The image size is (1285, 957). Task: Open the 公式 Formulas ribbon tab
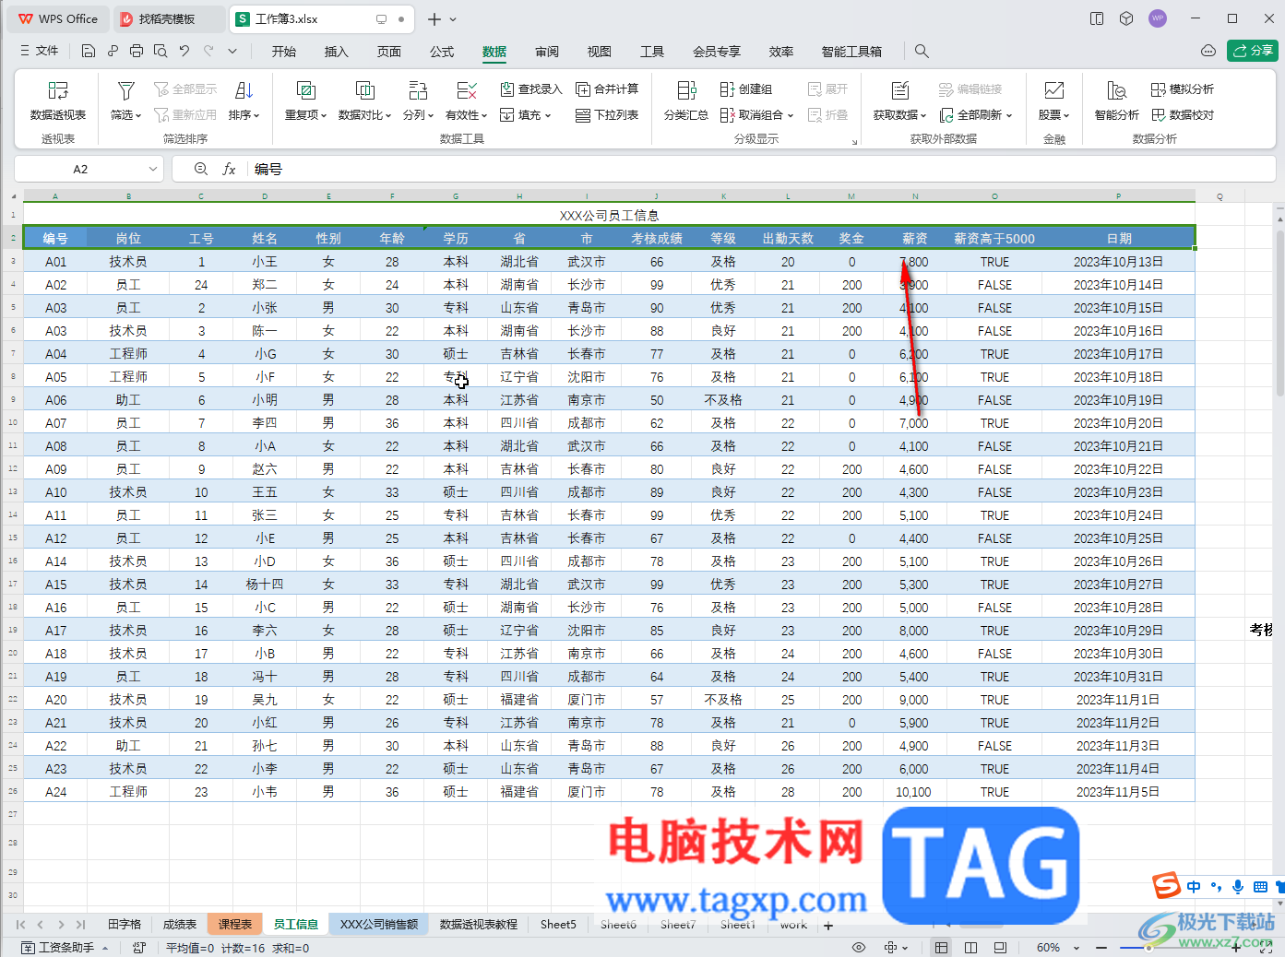point(442,52)
